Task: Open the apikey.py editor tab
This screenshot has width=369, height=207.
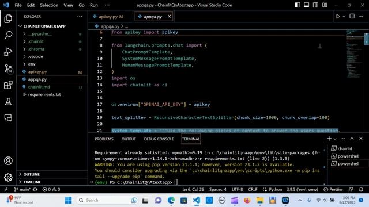Action: coord(108,17)
